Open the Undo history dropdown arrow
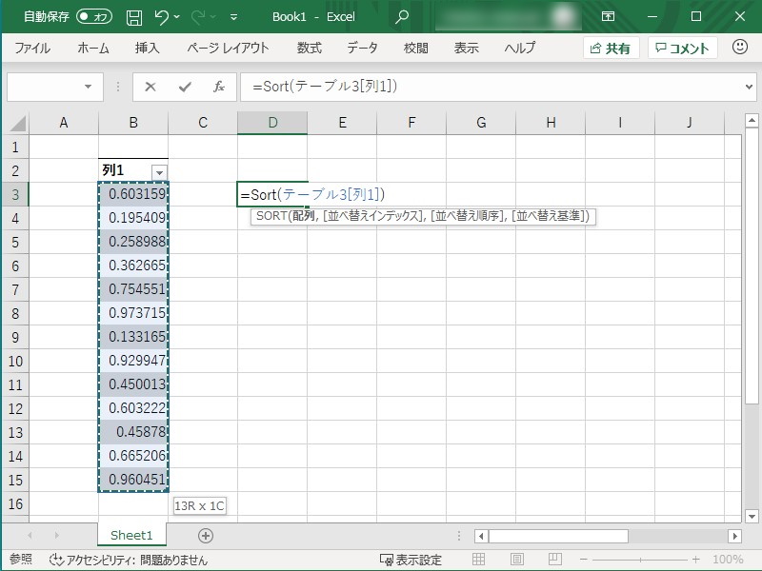Image resolution: width=762 pixels, height=571 pixels. [177, 17]
